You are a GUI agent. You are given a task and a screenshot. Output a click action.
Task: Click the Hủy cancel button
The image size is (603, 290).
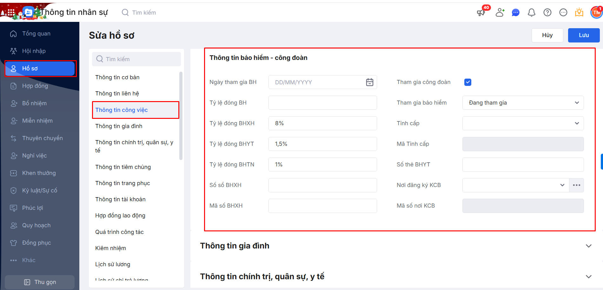coord(547,35)
